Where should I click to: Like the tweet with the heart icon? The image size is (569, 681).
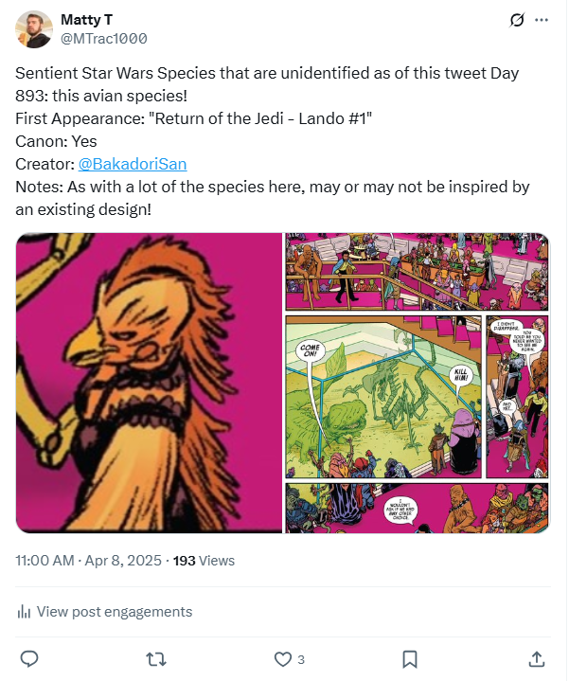pyautogui.click(x=282, y=658)
